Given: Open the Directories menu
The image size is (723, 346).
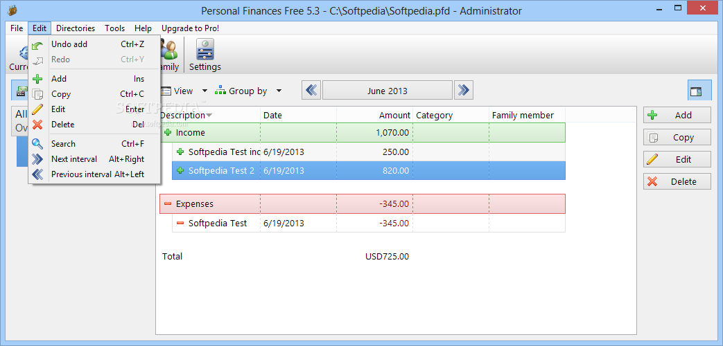Looking at the screenshot, I should point(76,28).
